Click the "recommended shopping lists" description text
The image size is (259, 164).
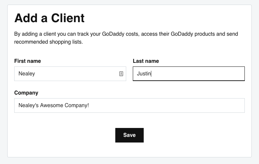(x=48, y=42)
